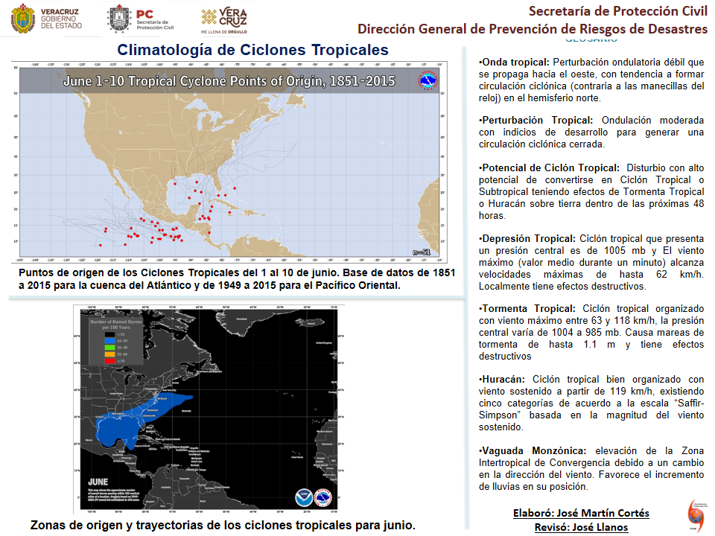This screenshot has width=715, height=536.
Task: Click the 'Puntos de origen de los Ciclones Tropicales' caption
Action: (237, 279)
